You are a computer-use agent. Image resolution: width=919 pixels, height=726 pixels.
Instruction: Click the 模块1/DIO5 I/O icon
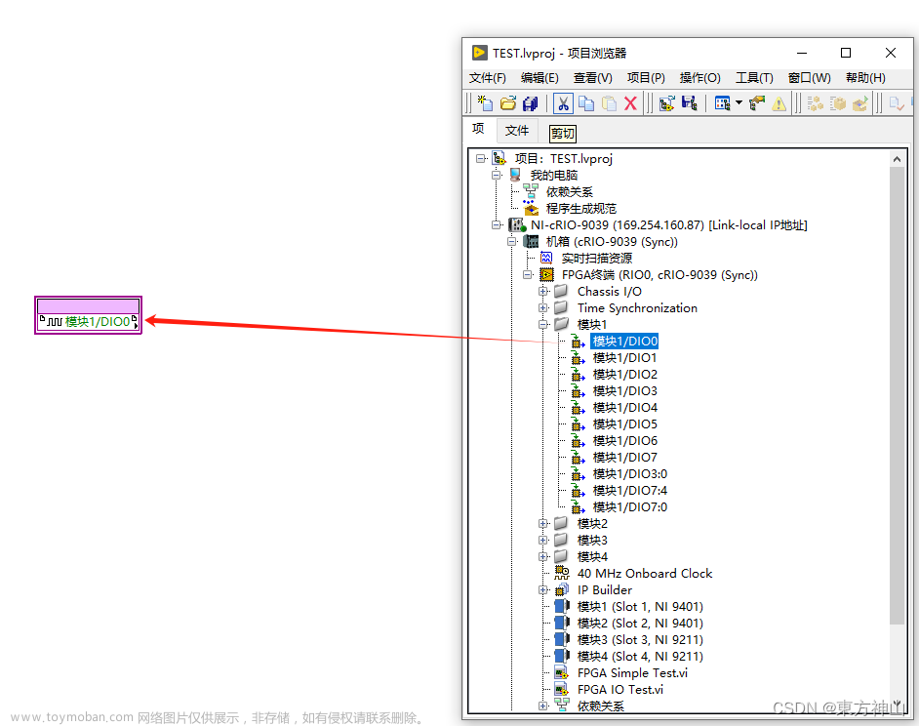(x=578, y=424)
